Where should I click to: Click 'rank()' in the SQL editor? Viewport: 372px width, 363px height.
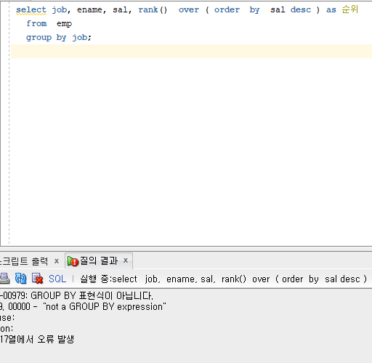(153, 10)
